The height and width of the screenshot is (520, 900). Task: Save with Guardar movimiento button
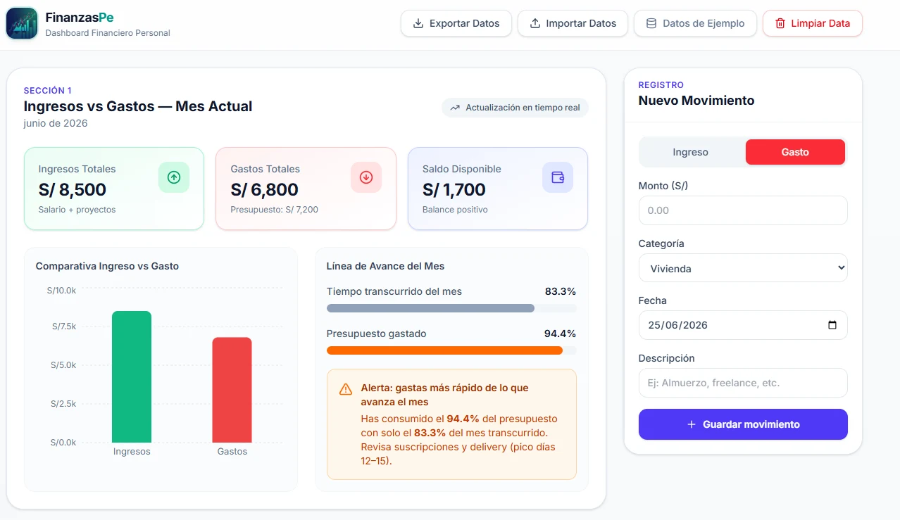[x=743, y=424]
